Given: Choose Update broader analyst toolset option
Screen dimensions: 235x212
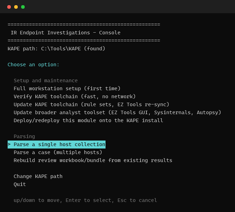Looking at the screenshot, I should pyautogui.click(x=117, y=112).
